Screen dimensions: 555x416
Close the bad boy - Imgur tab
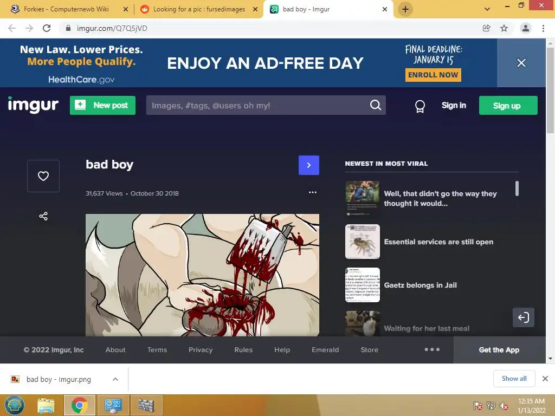(x=385, y=9)
